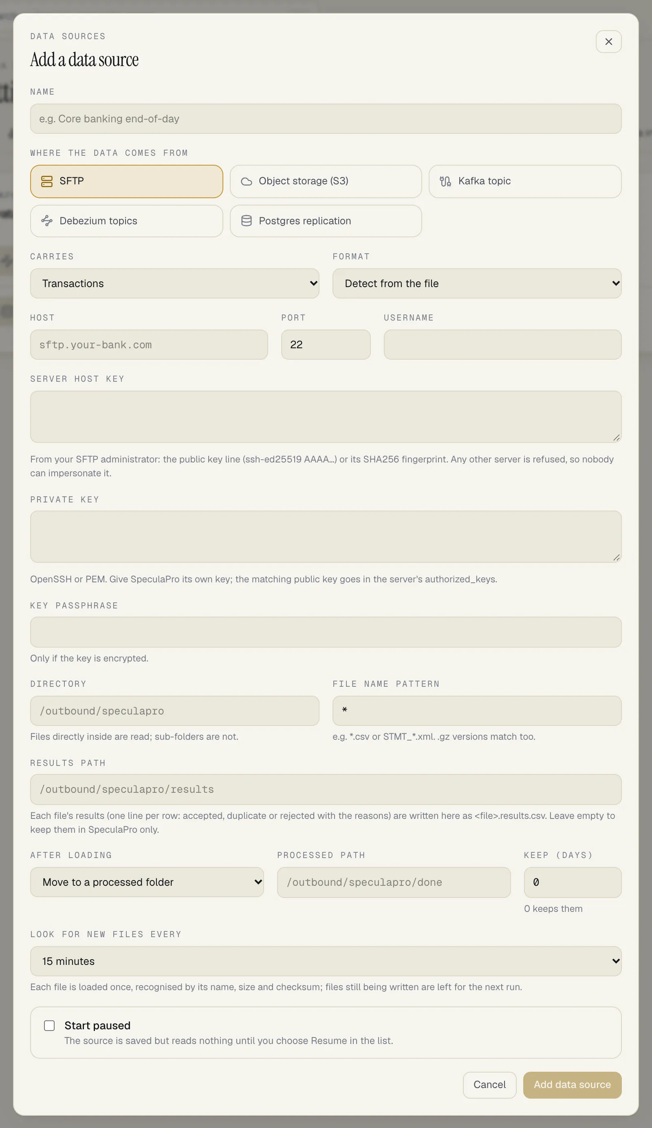The image size is (652, 1128).
Task: Click the Kafka topic icon
Action: click(445, 181)
